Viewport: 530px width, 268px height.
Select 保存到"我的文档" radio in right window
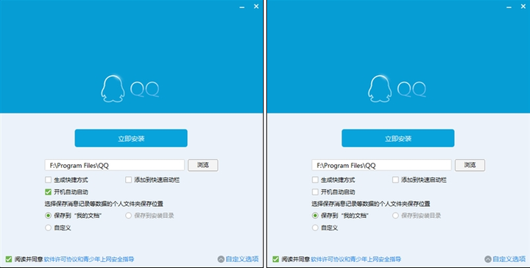[x=315, y=215]
